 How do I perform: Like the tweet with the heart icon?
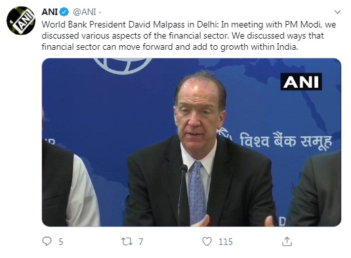point(207,242)
